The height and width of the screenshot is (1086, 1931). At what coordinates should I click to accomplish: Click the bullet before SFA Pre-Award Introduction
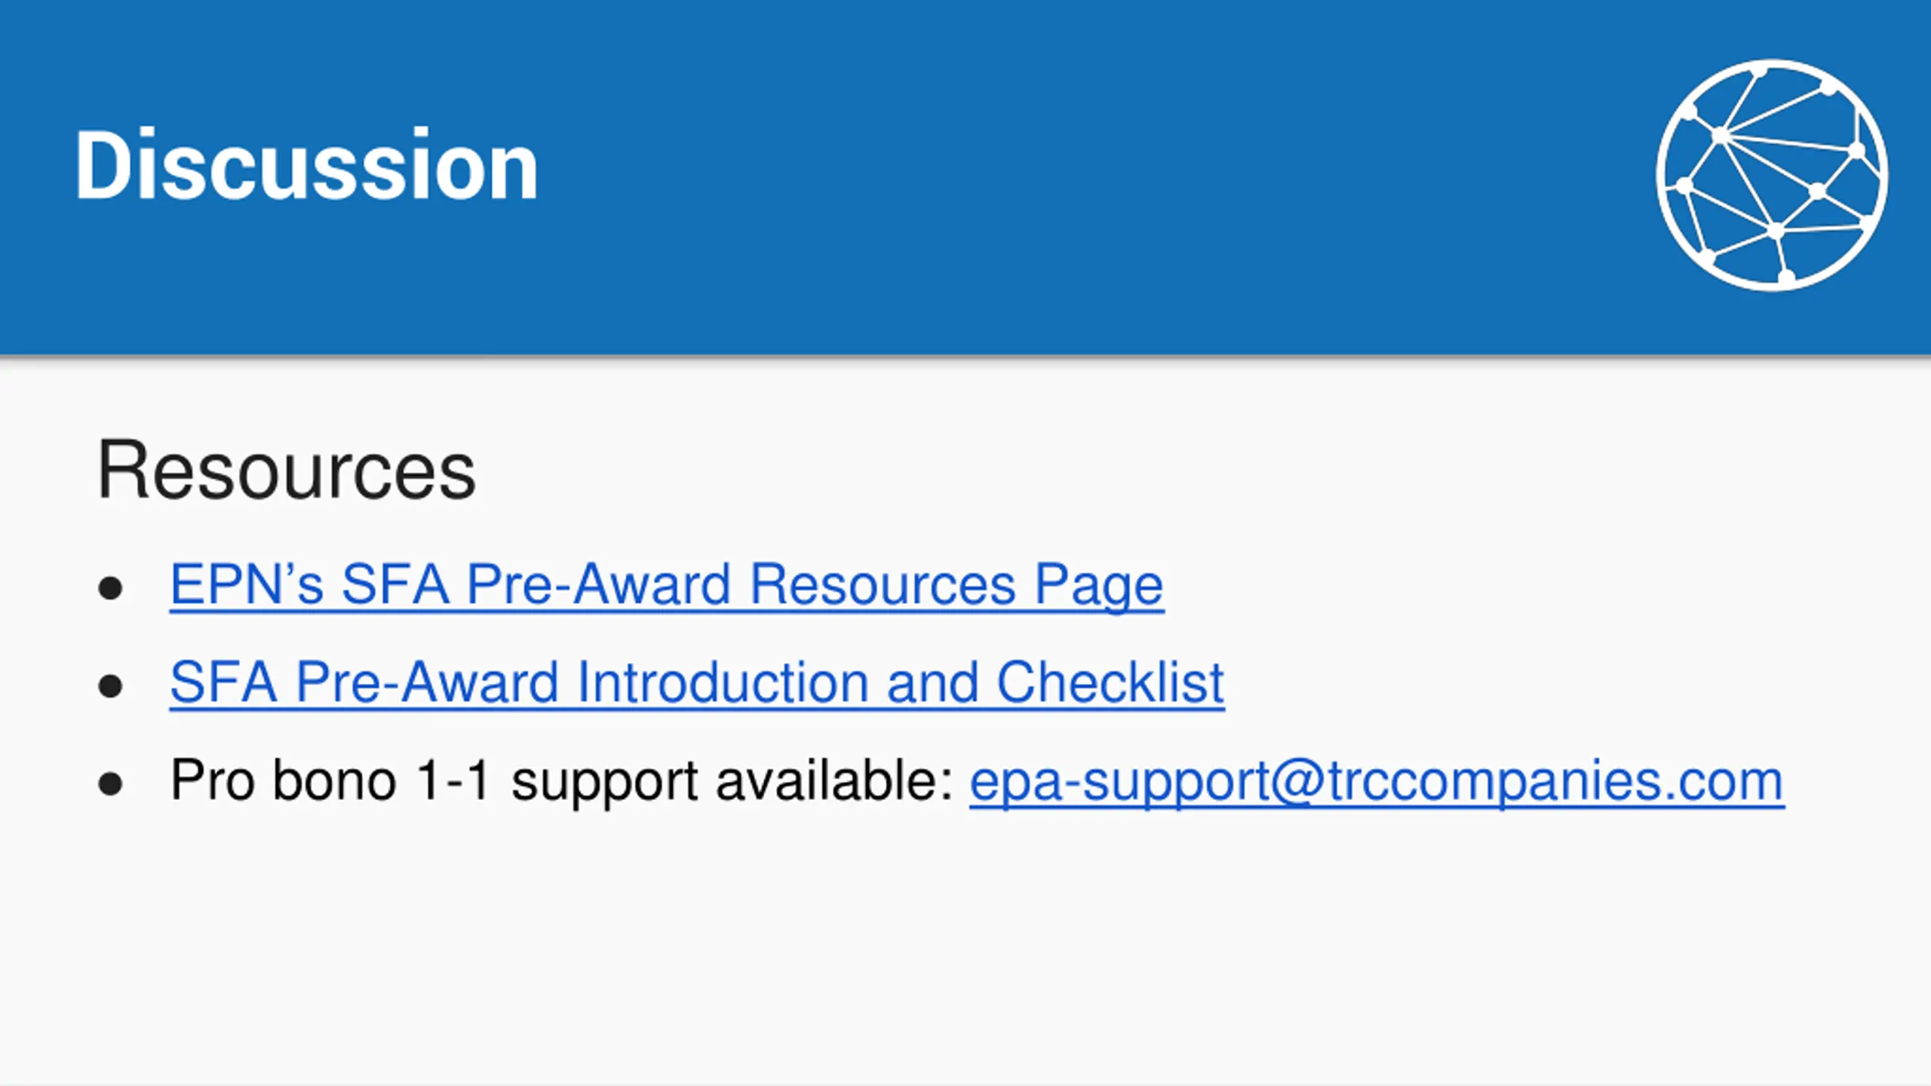click(x=110, y=686)
